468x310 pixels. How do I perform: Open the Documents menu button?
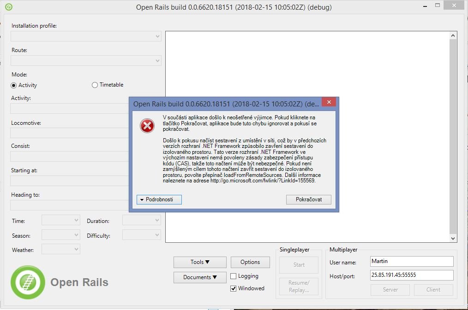coord(200,277)
